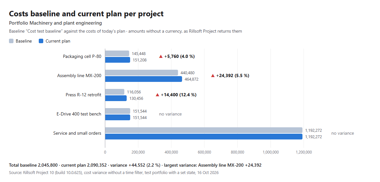Click the Current plan legend label
This screenshot has width=380, height=182.
(58, 41)
